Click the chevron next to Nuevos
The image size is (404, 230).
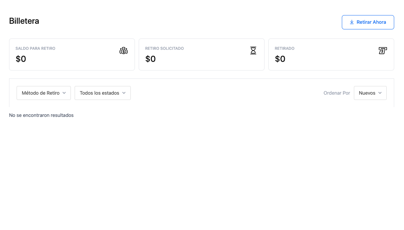coord(380,93)
